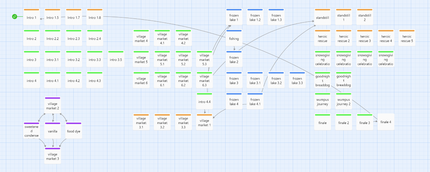
Task: Select the "intro 3.5" passage card
Action: [x=116, y=59]
